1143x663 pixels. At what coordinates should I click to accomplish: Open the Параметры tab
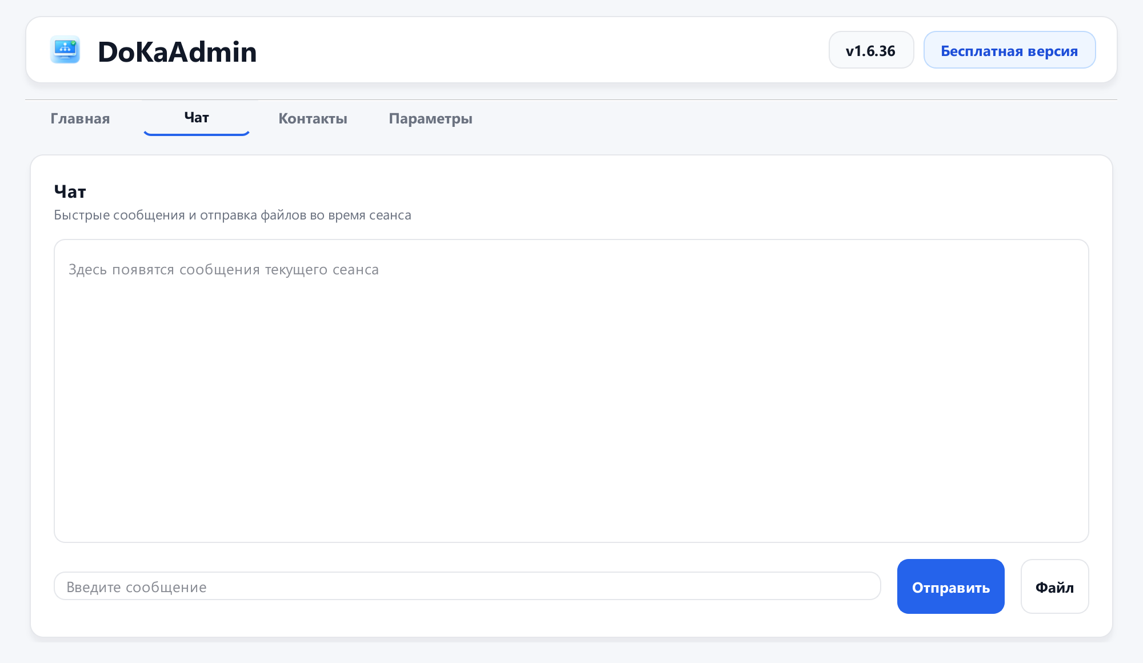pos(430,118)
